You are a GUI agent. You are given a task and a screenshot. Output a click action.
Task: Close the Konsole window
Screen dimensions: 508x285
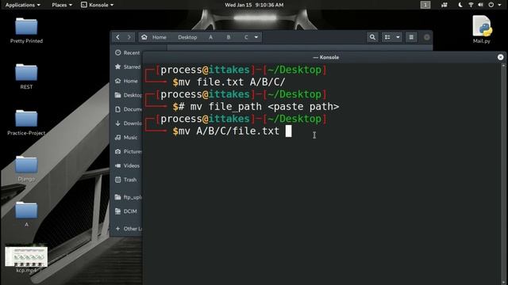point(501,57)
